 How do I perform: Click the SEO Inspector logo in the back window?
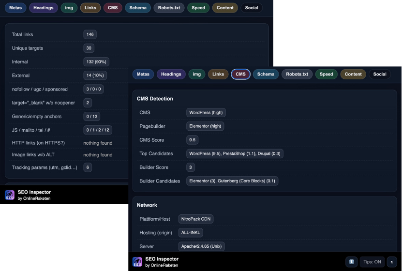click(10, 195)
